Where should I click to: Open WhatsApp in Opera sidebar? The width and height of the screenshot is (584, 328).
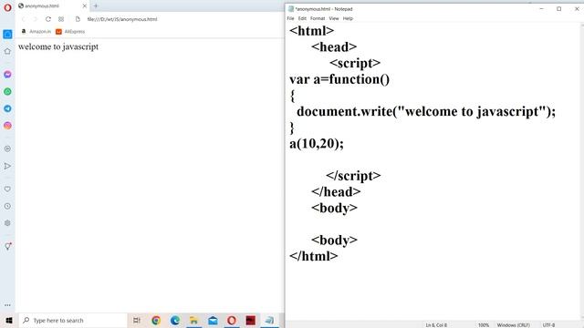coord(7,91)
